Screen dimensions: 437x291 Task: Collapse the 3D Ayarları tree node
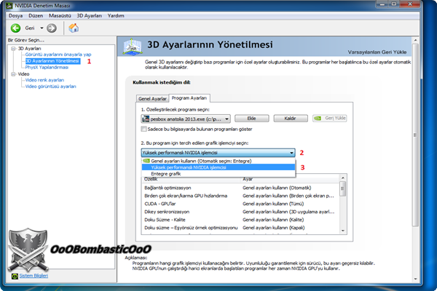(x=13, y=49)
